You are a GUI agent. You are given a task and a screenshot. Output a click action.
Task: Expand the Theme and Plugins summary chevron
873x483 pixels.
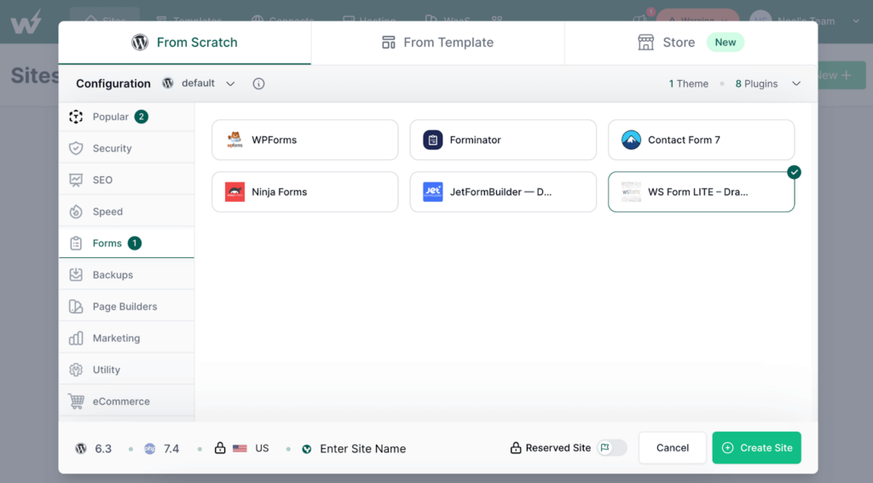tap(796, 83)
